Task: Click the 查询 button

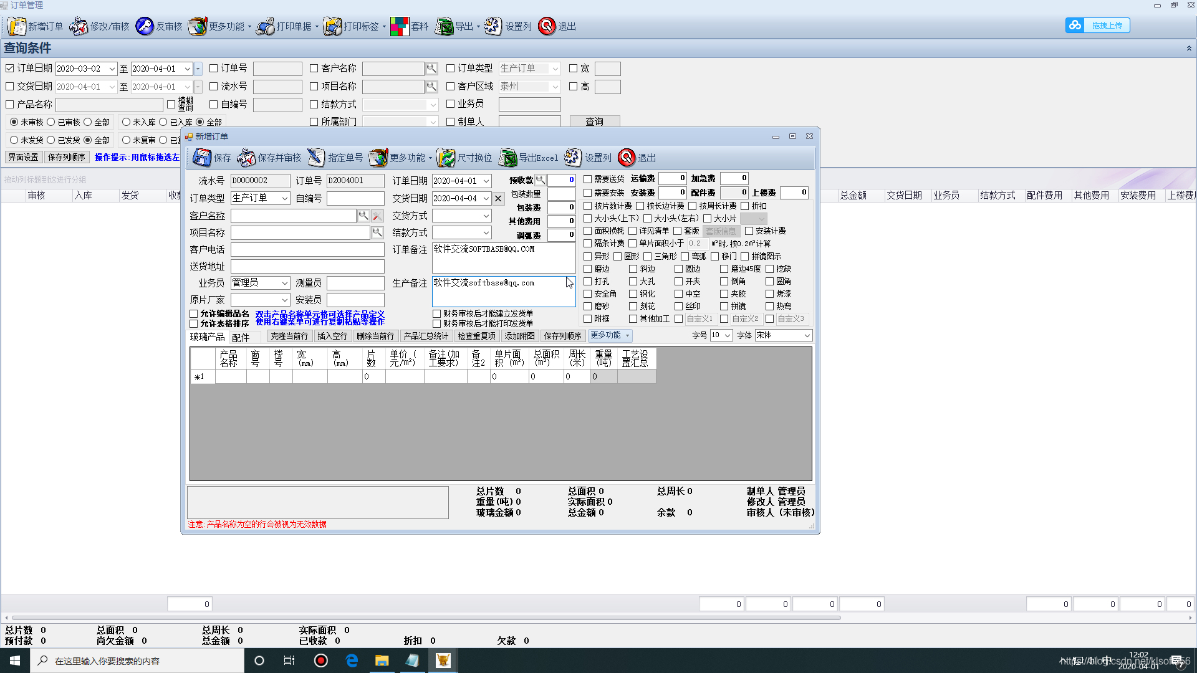Action: (594, 122)
